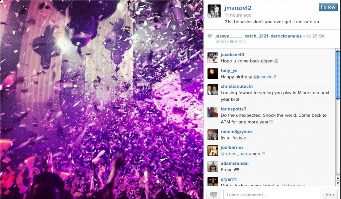Click the small heart icon next to likes
Viewport: 341px width, 199px height.
pyautogui.click(x=210, y=36)
